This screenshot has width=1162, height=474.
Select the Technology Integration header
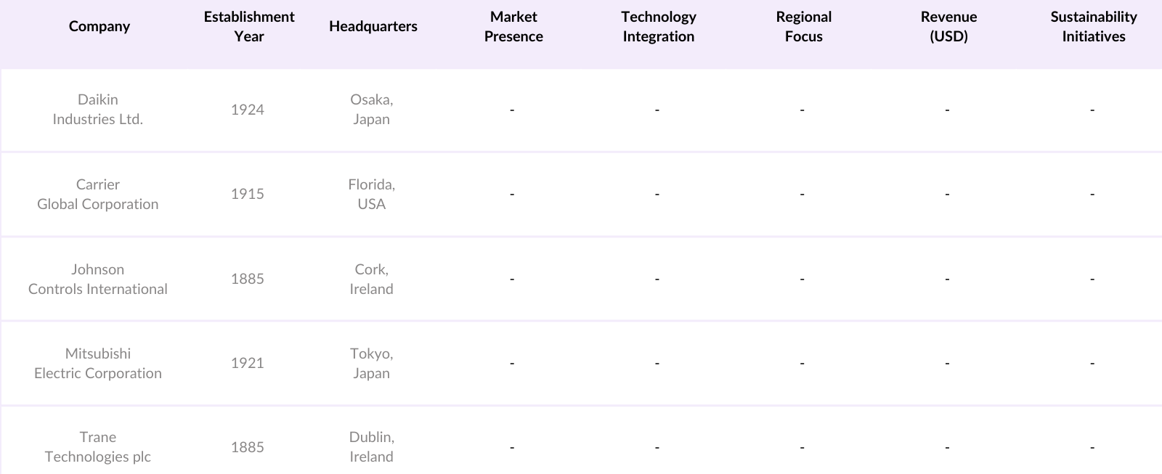[659, 27]
